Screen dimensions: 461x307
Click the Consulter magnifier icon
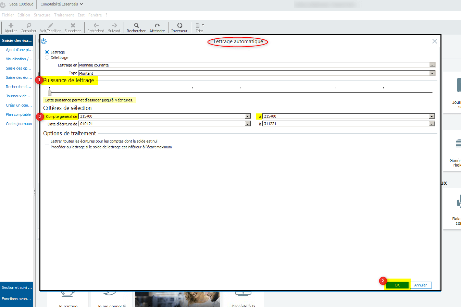28,25
